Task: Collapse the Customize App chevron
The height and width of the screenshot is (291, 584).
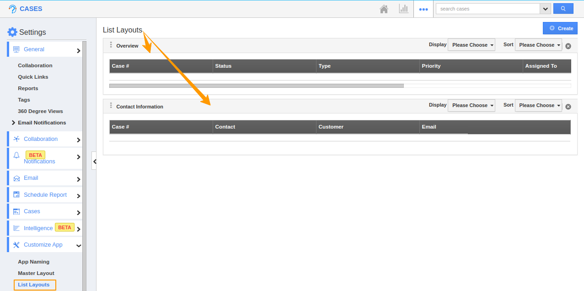Action: [79, 246]
